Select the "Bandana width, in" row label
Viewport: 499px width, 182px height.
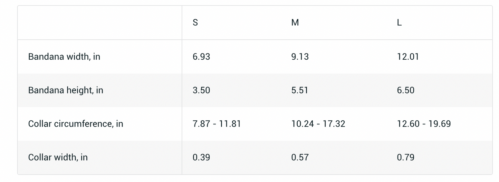(x=64, y=57)
